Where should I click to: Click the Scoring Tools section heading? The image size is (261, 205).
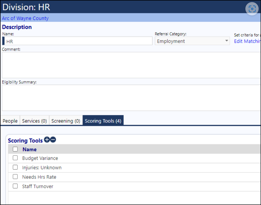(x=25, y=141)
